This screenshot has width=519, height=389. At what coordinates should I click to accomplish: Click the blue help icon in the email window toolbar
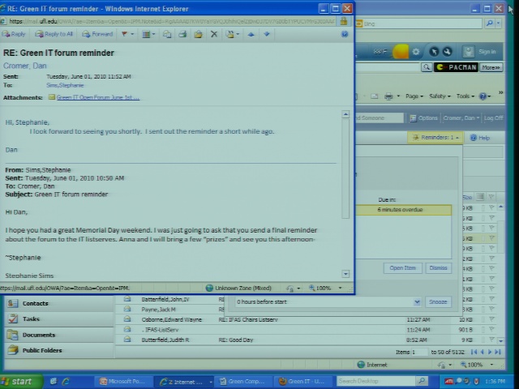click(345, 34)
